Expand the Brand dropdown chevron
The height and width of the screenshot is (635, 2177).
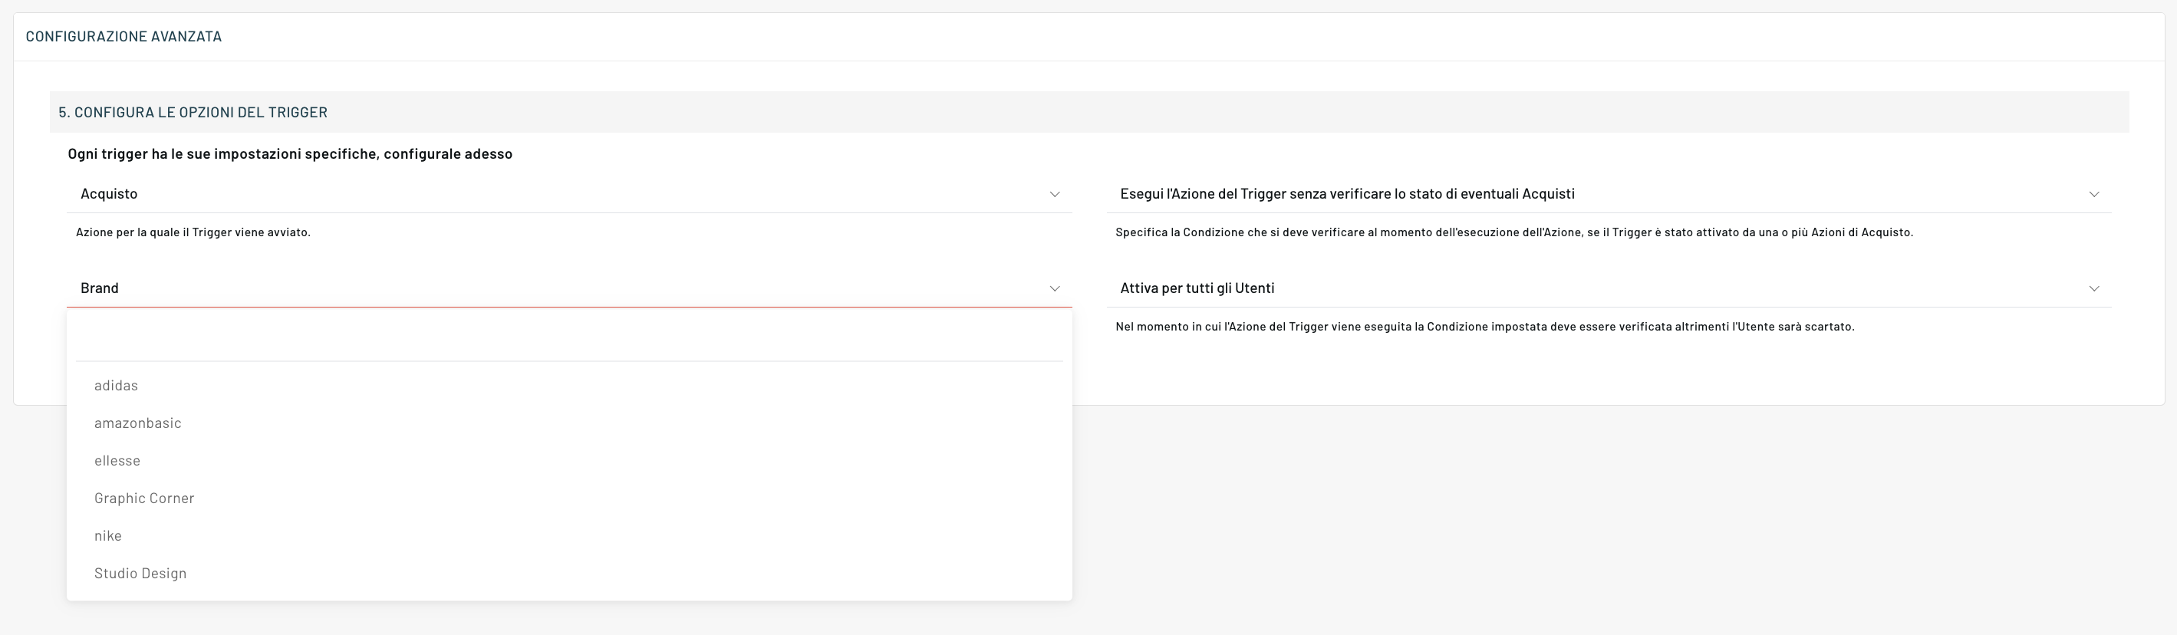(1055, 289)
